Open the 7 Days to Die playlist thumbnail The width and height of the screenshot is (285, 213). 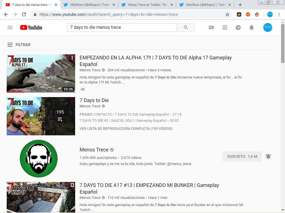tap(41, 116)
